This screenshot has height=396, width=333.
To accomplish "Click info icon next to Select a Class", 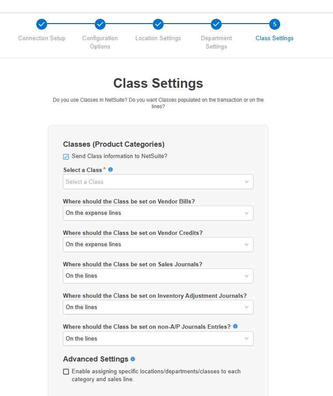I will point(110,169).
